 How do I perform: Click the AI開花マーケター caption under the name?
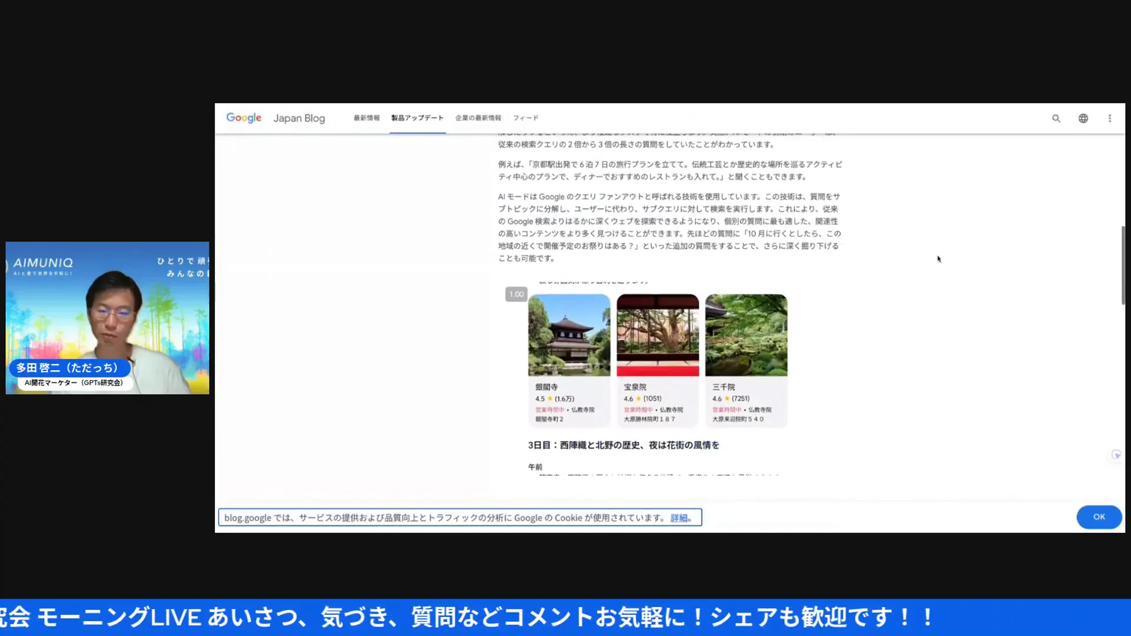[x=74, y=383]
